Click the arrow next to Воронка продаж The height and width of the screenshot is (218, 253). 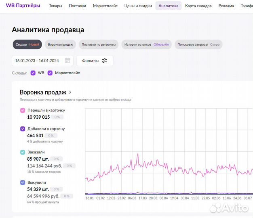click(x=70, y=92)
